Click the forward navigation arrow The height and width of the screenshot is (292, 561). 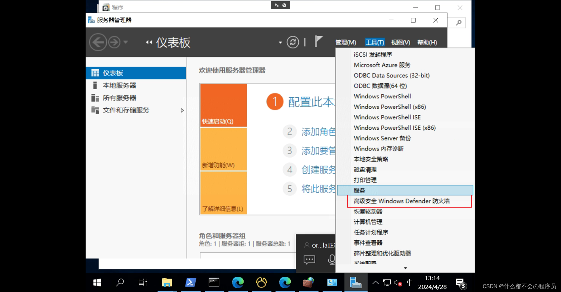(x=114, y=42)
